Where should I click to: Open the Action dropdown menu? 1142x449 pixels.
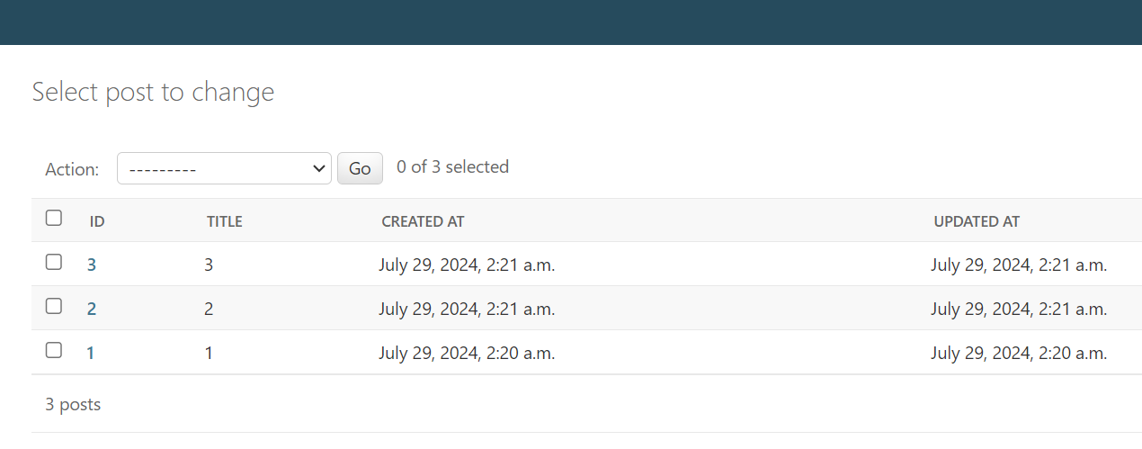coord(225,168)
